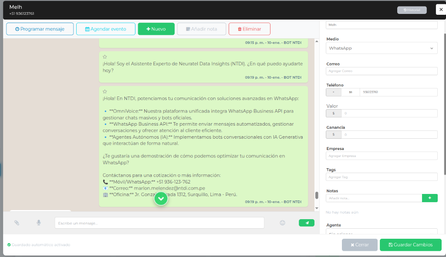Viewport: 446px width, 257px height.
Task: Switch to Agendar evento
Action: point(105,29)
